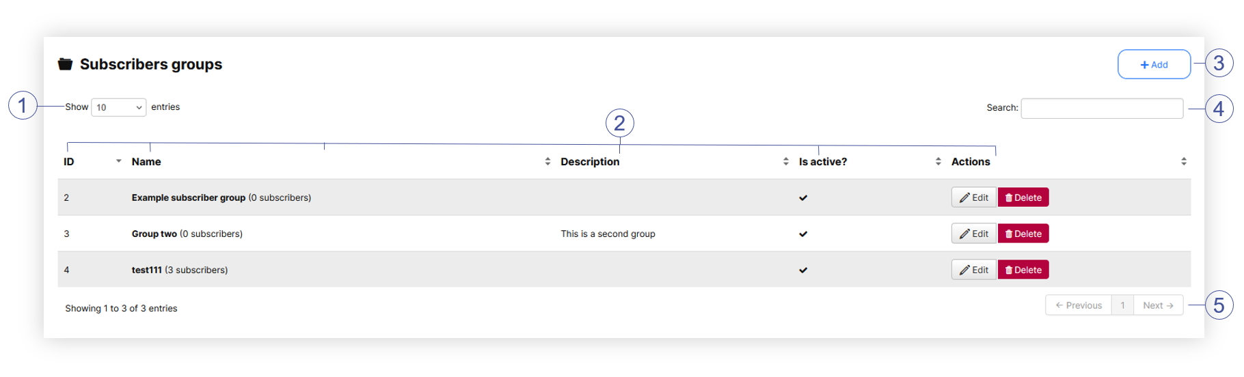Viewport: 1244px width, 377px height.
Task: Focus the Search input field
Action: click(x=1101, y=108)
